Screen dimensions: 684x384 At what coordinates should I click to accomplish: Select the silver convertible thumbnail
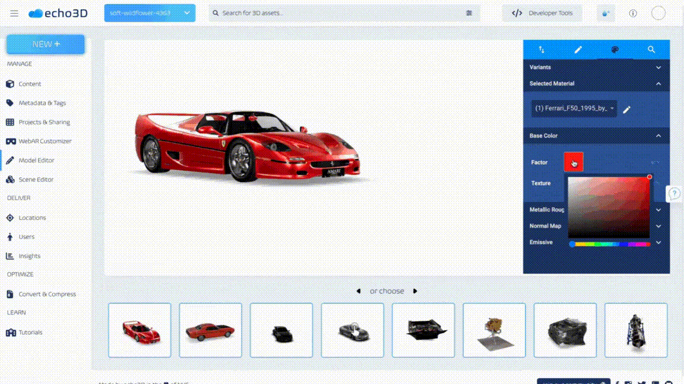[353, 331]
